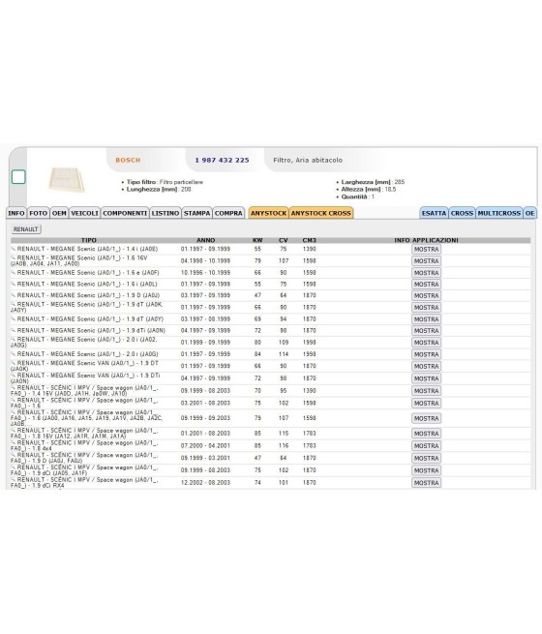Click magnifier icon beside Megane Scenic 1.4 i
Screen dimensions: 542x634
[x=13, y=248]
